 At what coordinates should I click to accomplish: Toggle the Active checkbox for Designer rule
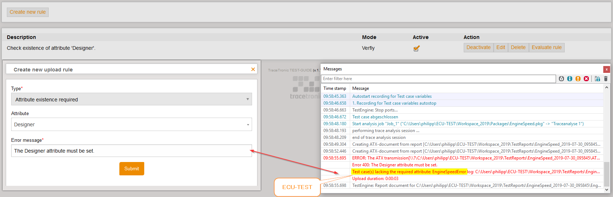[416, 48]
